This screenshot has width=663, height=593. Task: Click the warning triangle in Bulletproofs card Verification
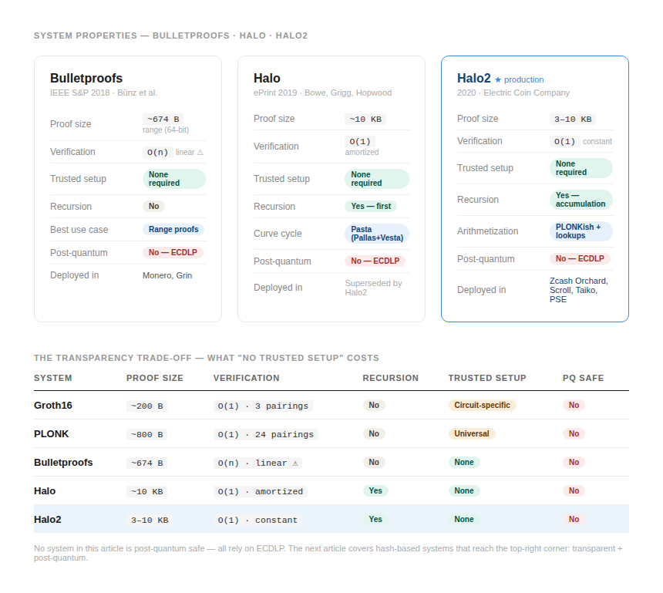pyautogui.click(x=200, y=152)
